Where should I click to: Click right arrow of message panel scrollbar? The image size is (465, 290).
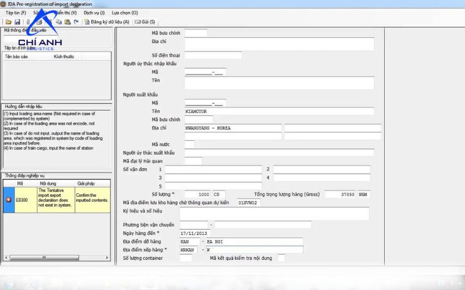click(108, 258)
